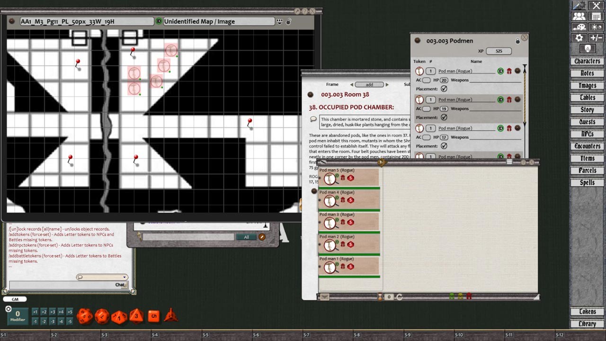Toggle Placement checkbox for the first Pod man
This screenshot has height=341, width=606.
click(444, 89)
